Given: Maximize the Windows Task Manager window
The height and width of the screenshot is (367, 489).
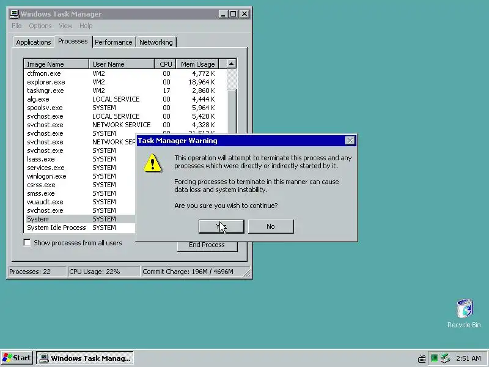Looking at the screenshot, I should tap(233, 14).
